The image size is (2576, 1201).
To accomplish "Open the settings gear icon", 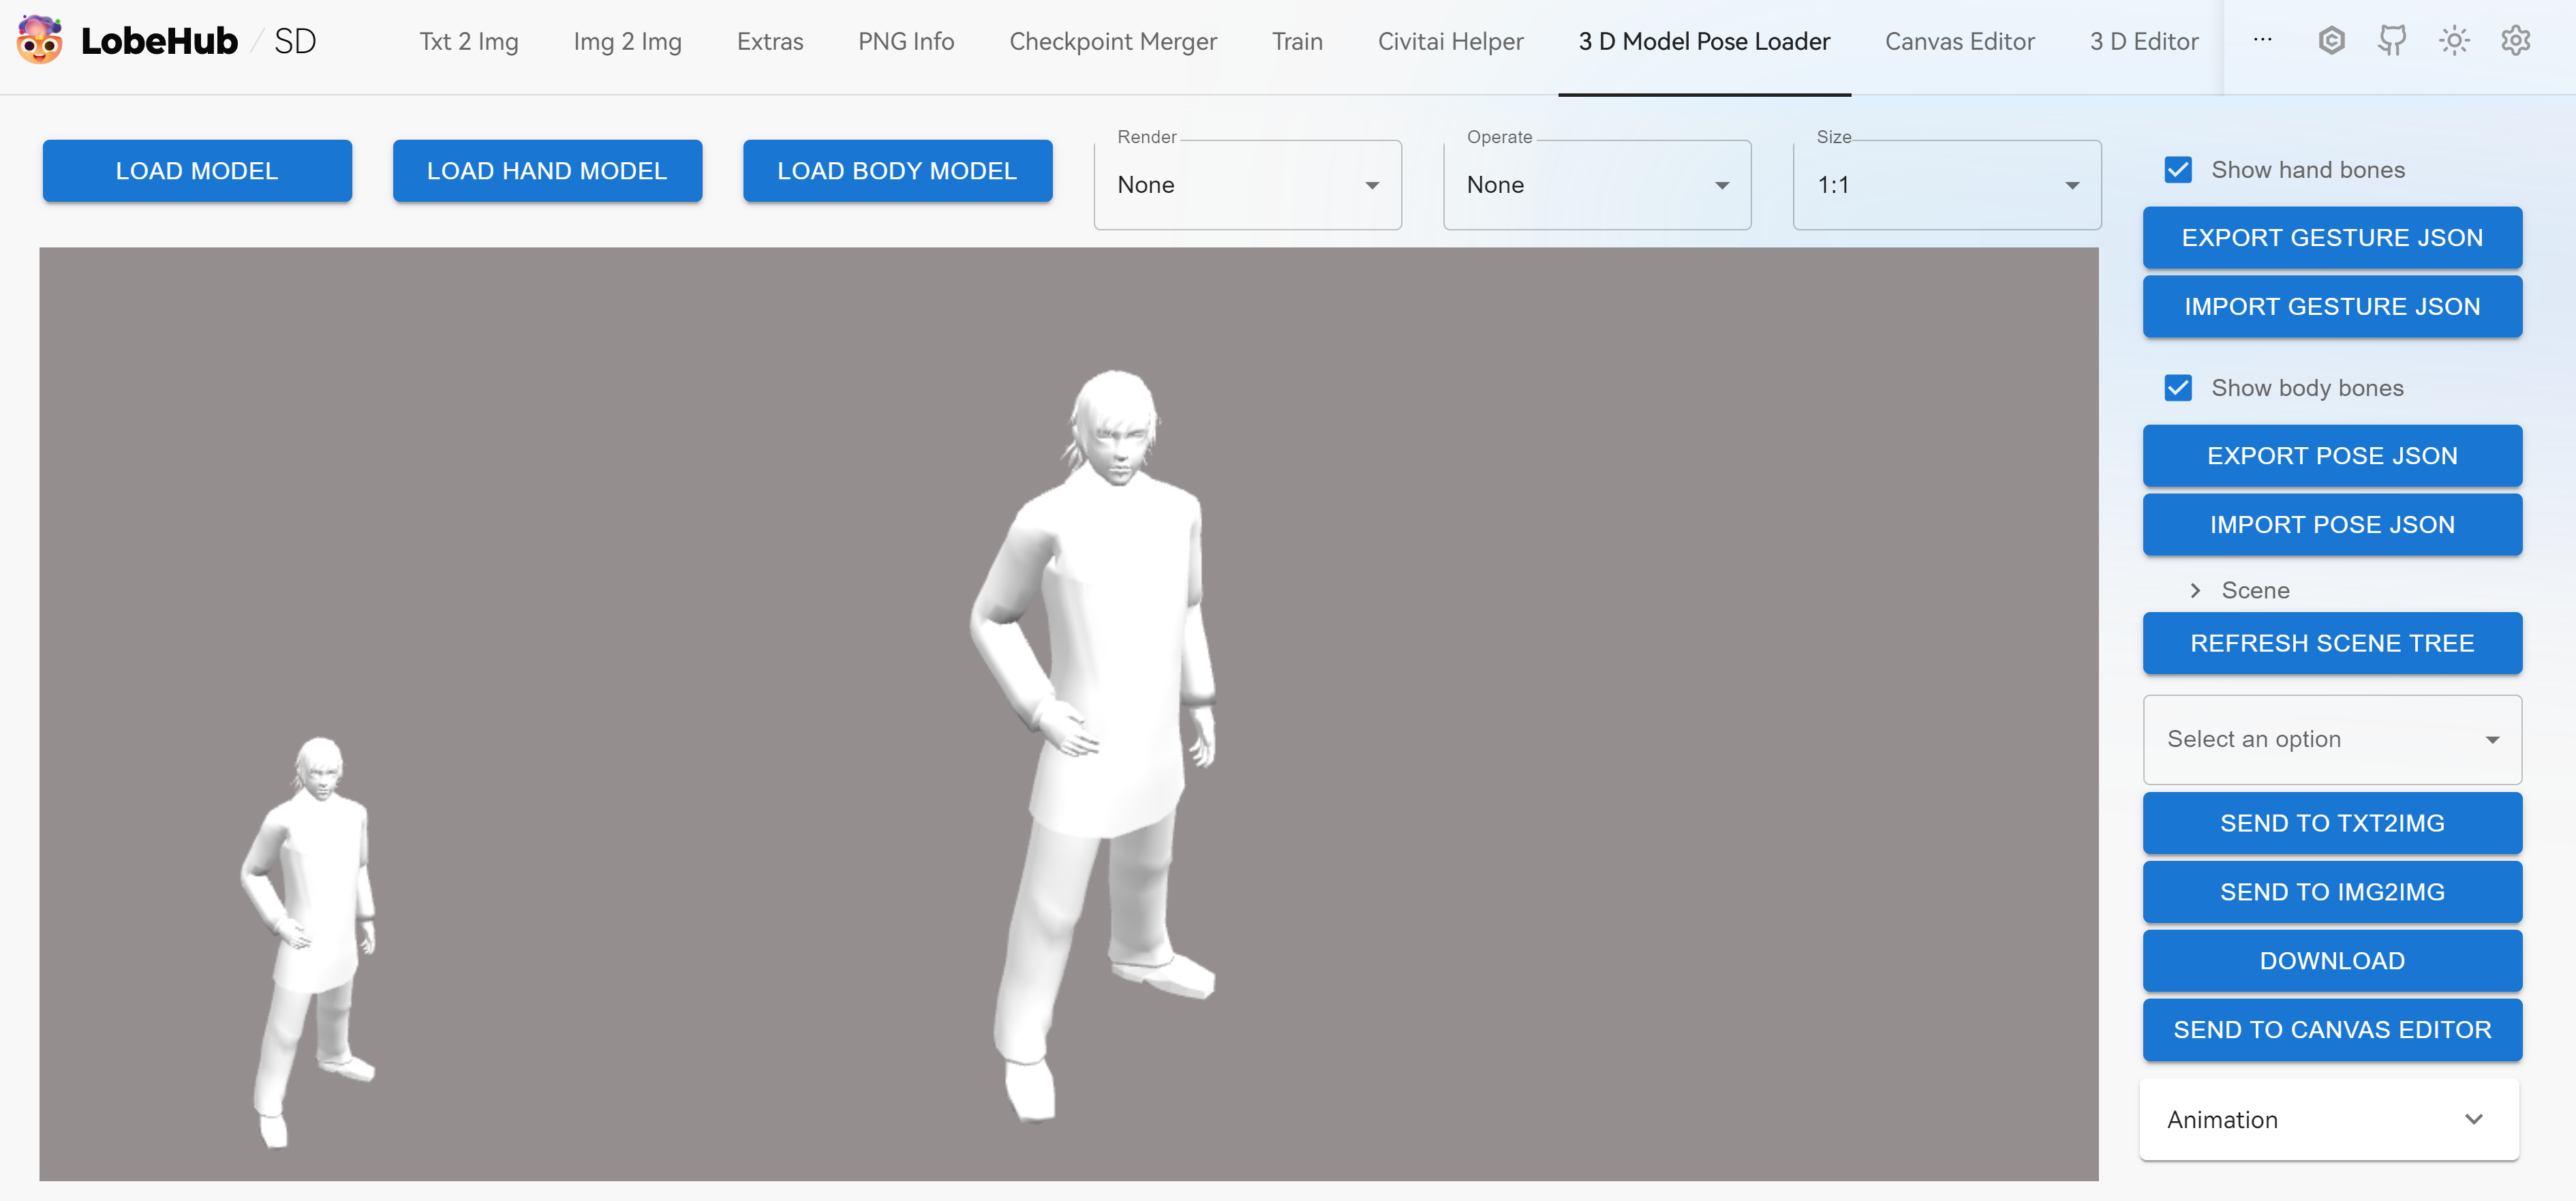I will (2515, 40).
